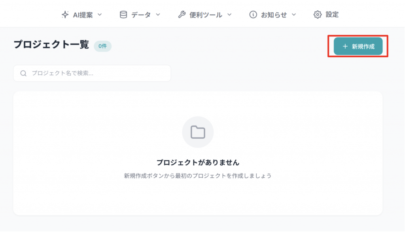This screenshot has height=232, width=405.
Task: Go to 設定 from the top navigation
Action: coord(332,15)
